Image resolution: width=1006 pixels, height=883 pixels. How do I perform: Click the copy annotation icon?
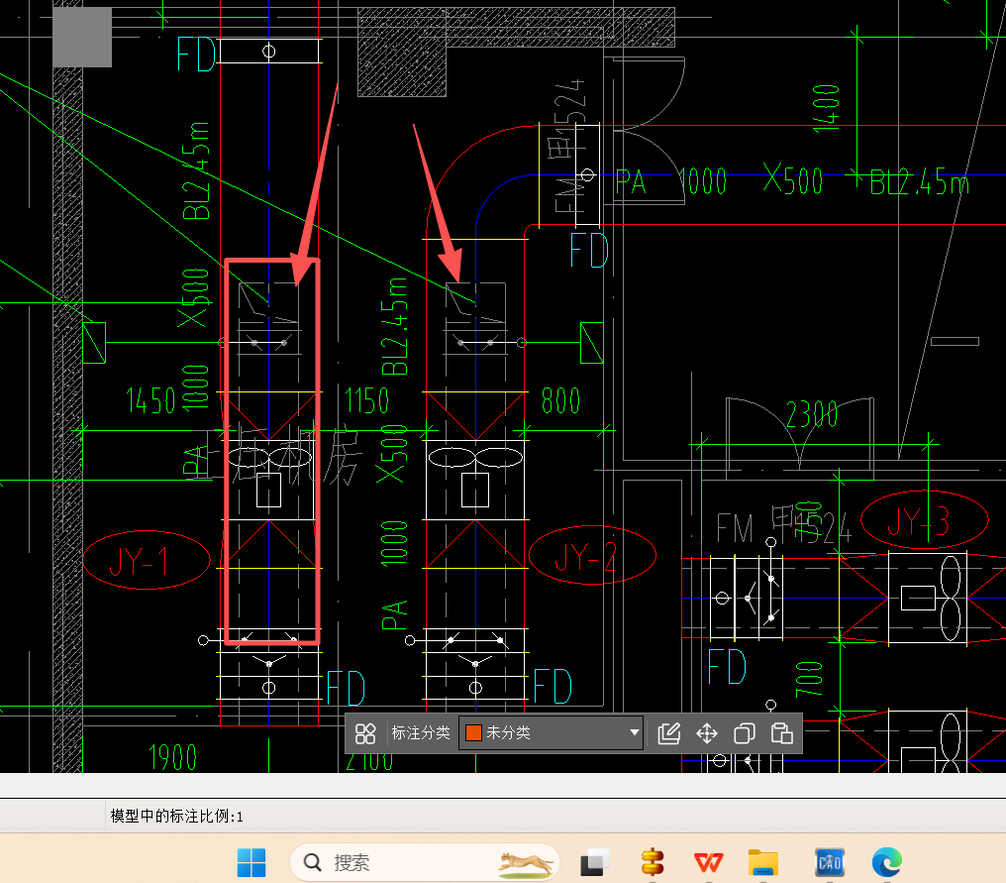coord(745,732)
